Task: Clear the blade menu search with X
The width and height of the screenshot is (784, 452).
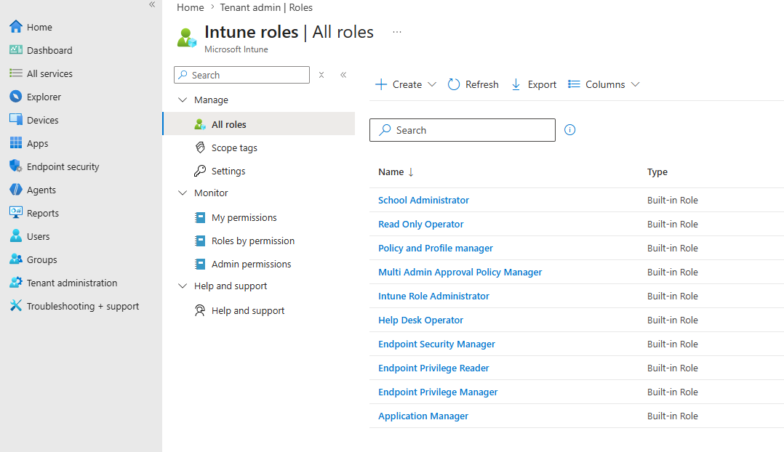Action: pos(321,75)
